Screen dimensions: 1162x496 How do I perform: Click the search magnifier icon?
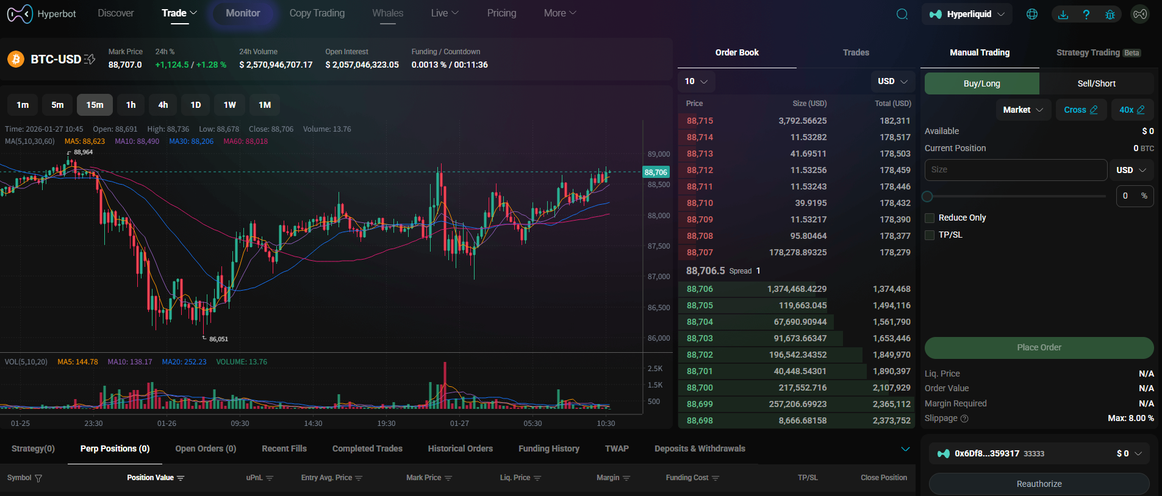(902, 14)
